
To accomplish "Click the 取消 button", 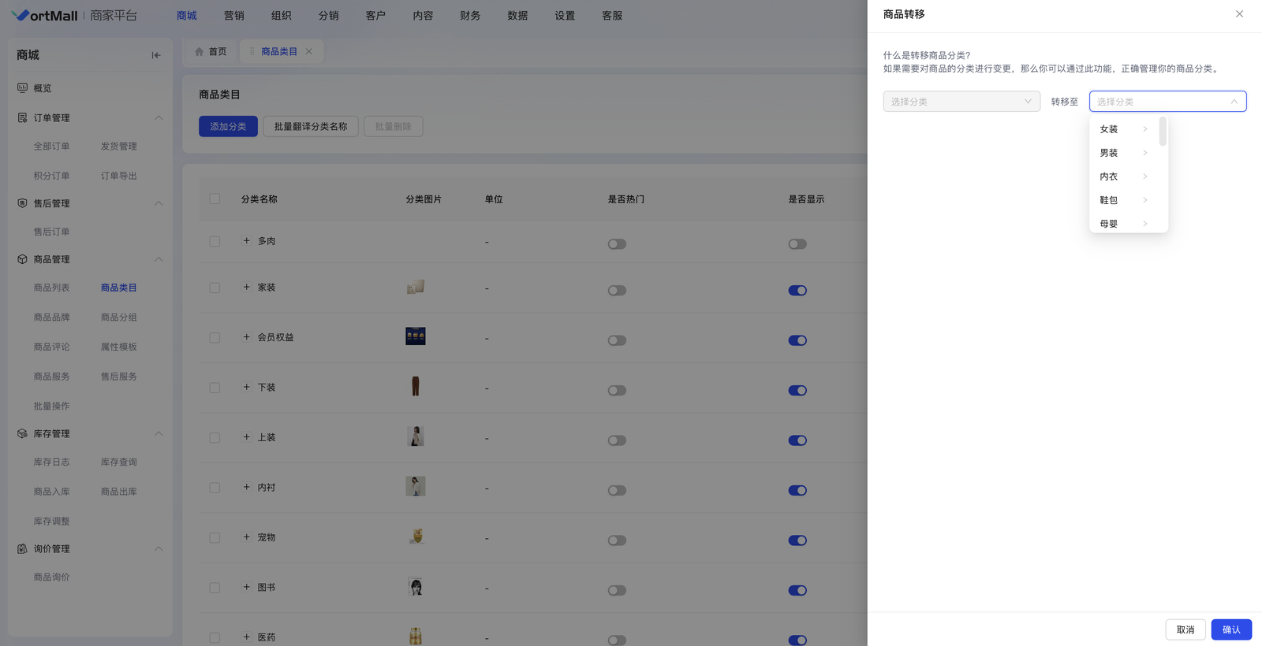I will (x=1185, y=629).
